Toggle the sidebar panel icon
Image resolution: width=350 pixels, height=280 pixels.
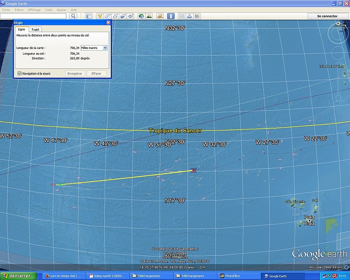coord(89,16)
